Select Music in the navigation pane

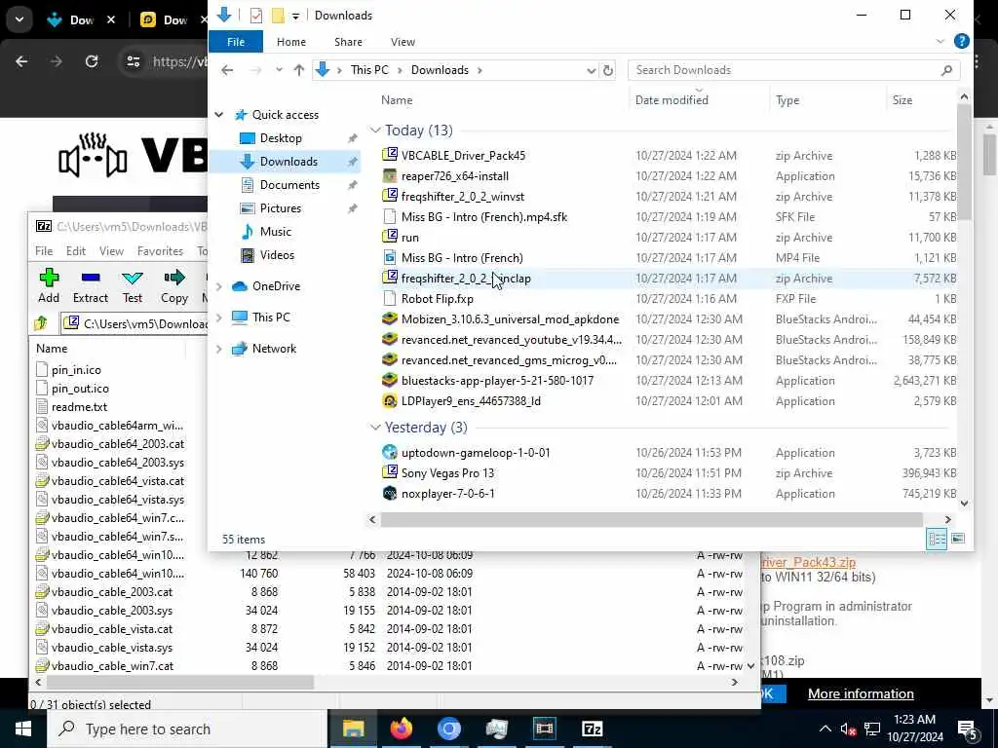coord(275,232)
